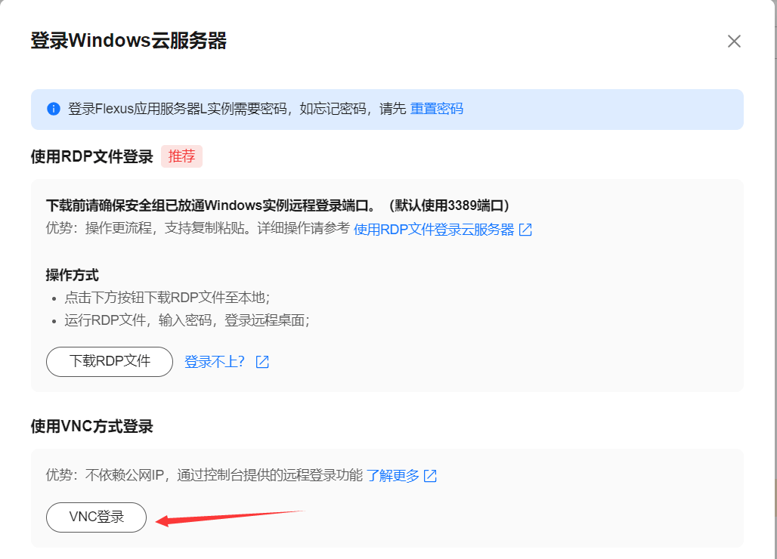The image size is (777, 559).
Task: Click the dialog title 登录Windows云服务器
Action: click(x=128, y=41)
